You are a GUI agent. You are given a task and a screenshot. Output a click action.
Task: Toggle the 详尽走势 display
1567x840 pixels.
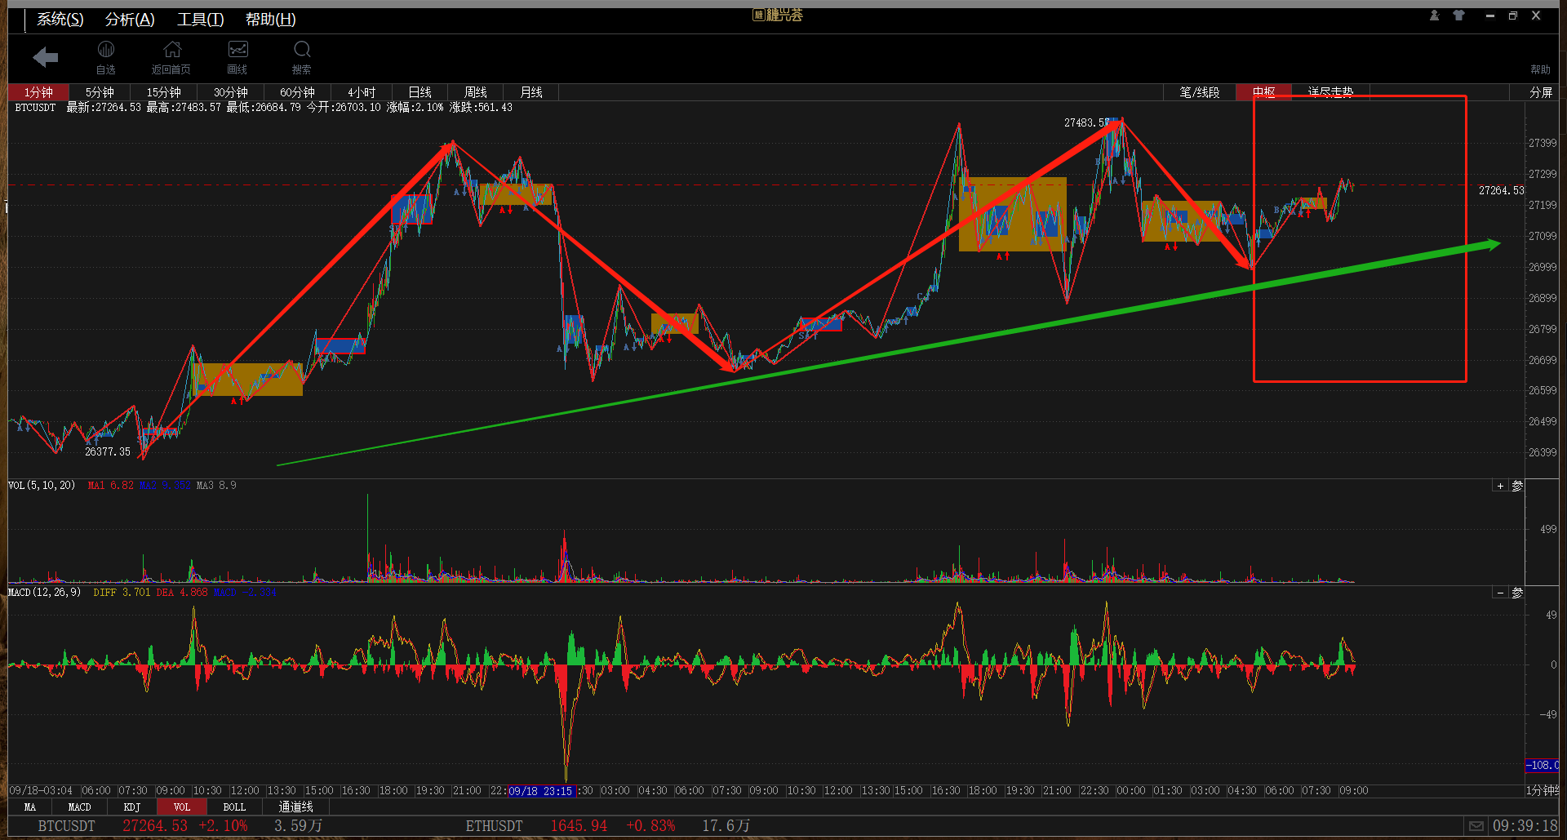[x=1330, y=92]
